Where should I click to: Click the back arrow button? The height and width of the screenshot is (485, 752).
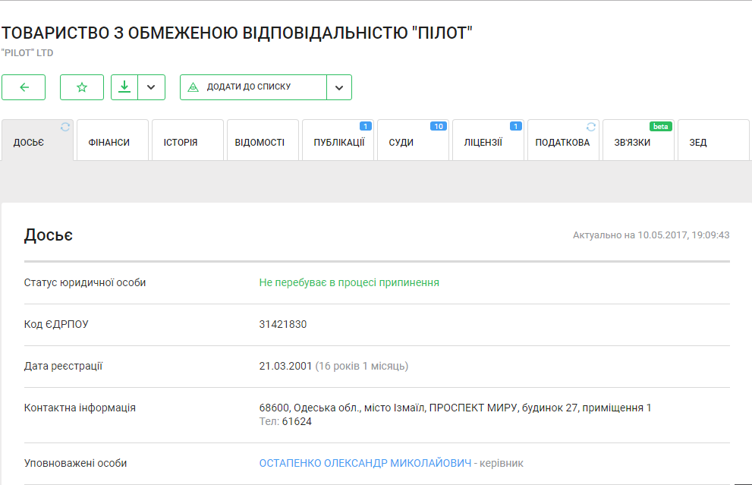24,87
